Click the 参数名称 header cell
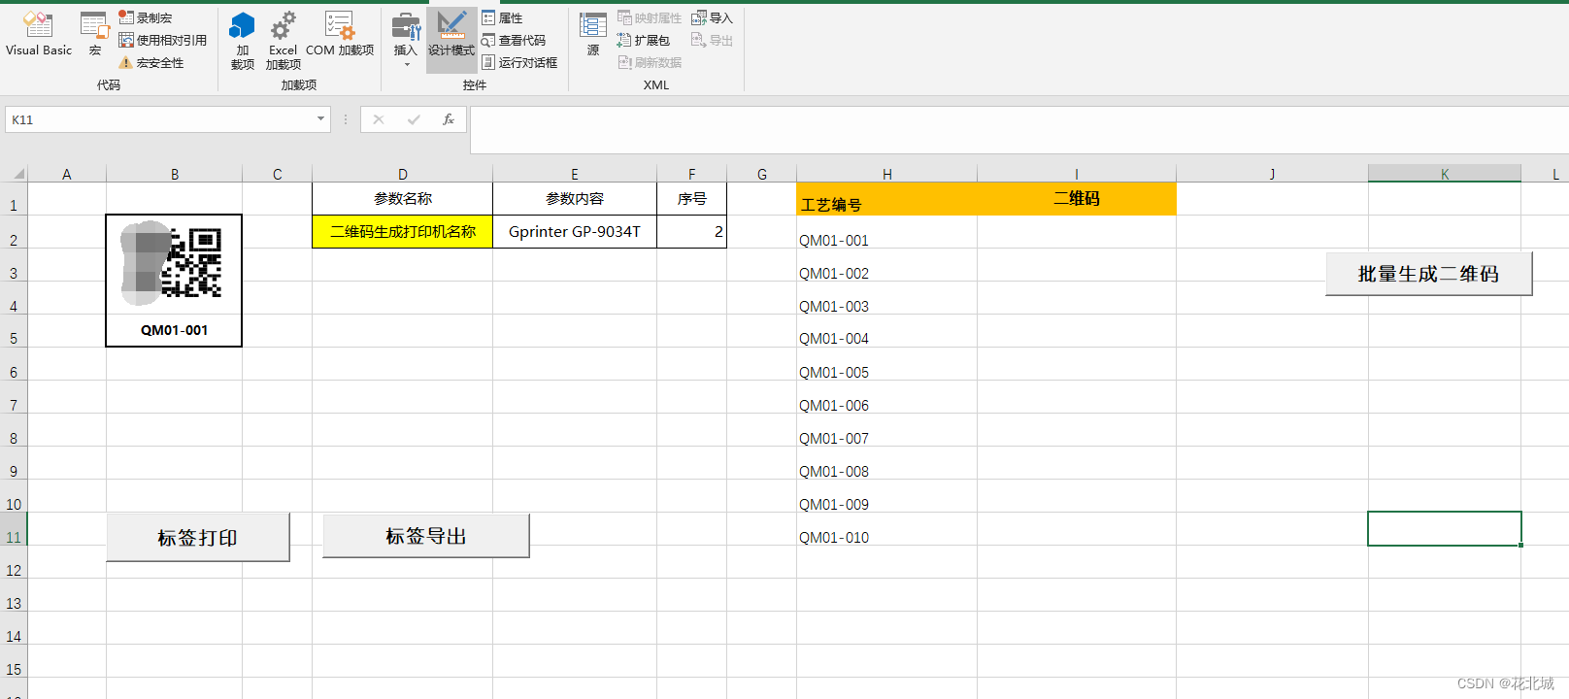 coord(402,199)
